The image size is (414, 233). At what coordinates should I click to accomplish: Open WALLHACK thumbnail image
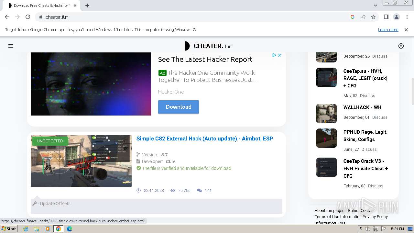pos(326,114)
